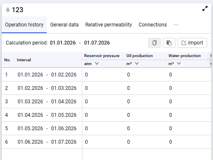Click the copy table data icon button
The image size is (213, 160).
tap(154, 43)
